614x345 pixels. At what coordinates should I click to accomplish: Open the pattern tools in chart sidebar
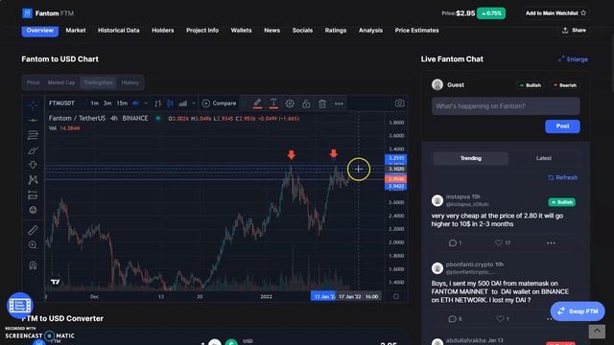[x=33, y=180]
